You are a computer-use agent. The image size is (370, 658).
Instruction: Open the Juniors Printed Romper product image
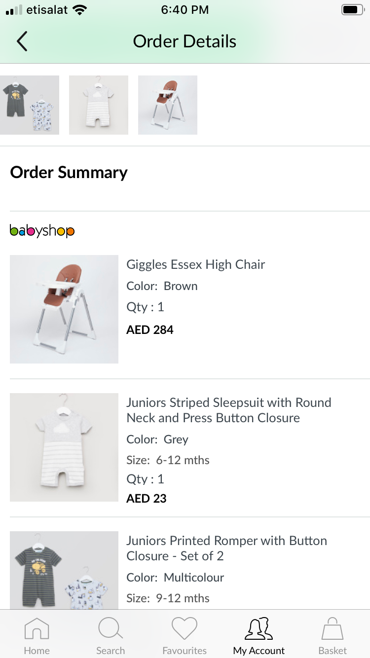(x=64, y=570)
